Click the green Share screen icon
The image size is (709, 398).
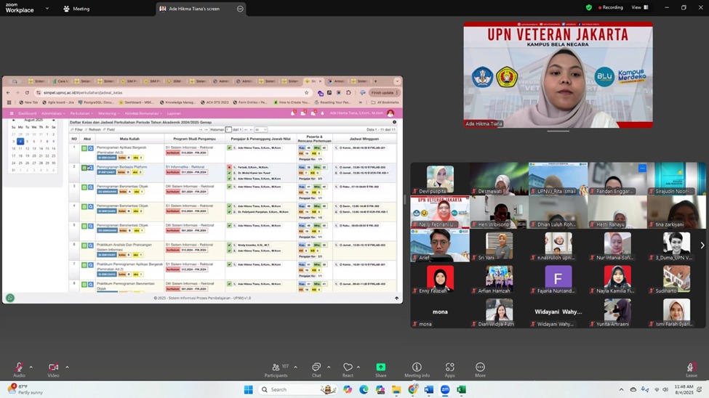point(380,368)
